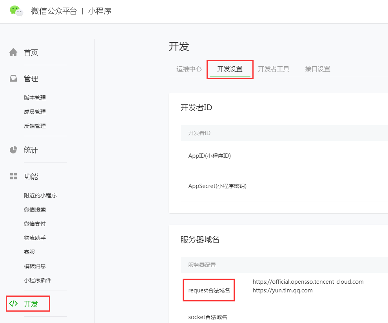Go to 小程序插件 page
The height and width of the screenshot is (323, 388).
click(38, 280)
